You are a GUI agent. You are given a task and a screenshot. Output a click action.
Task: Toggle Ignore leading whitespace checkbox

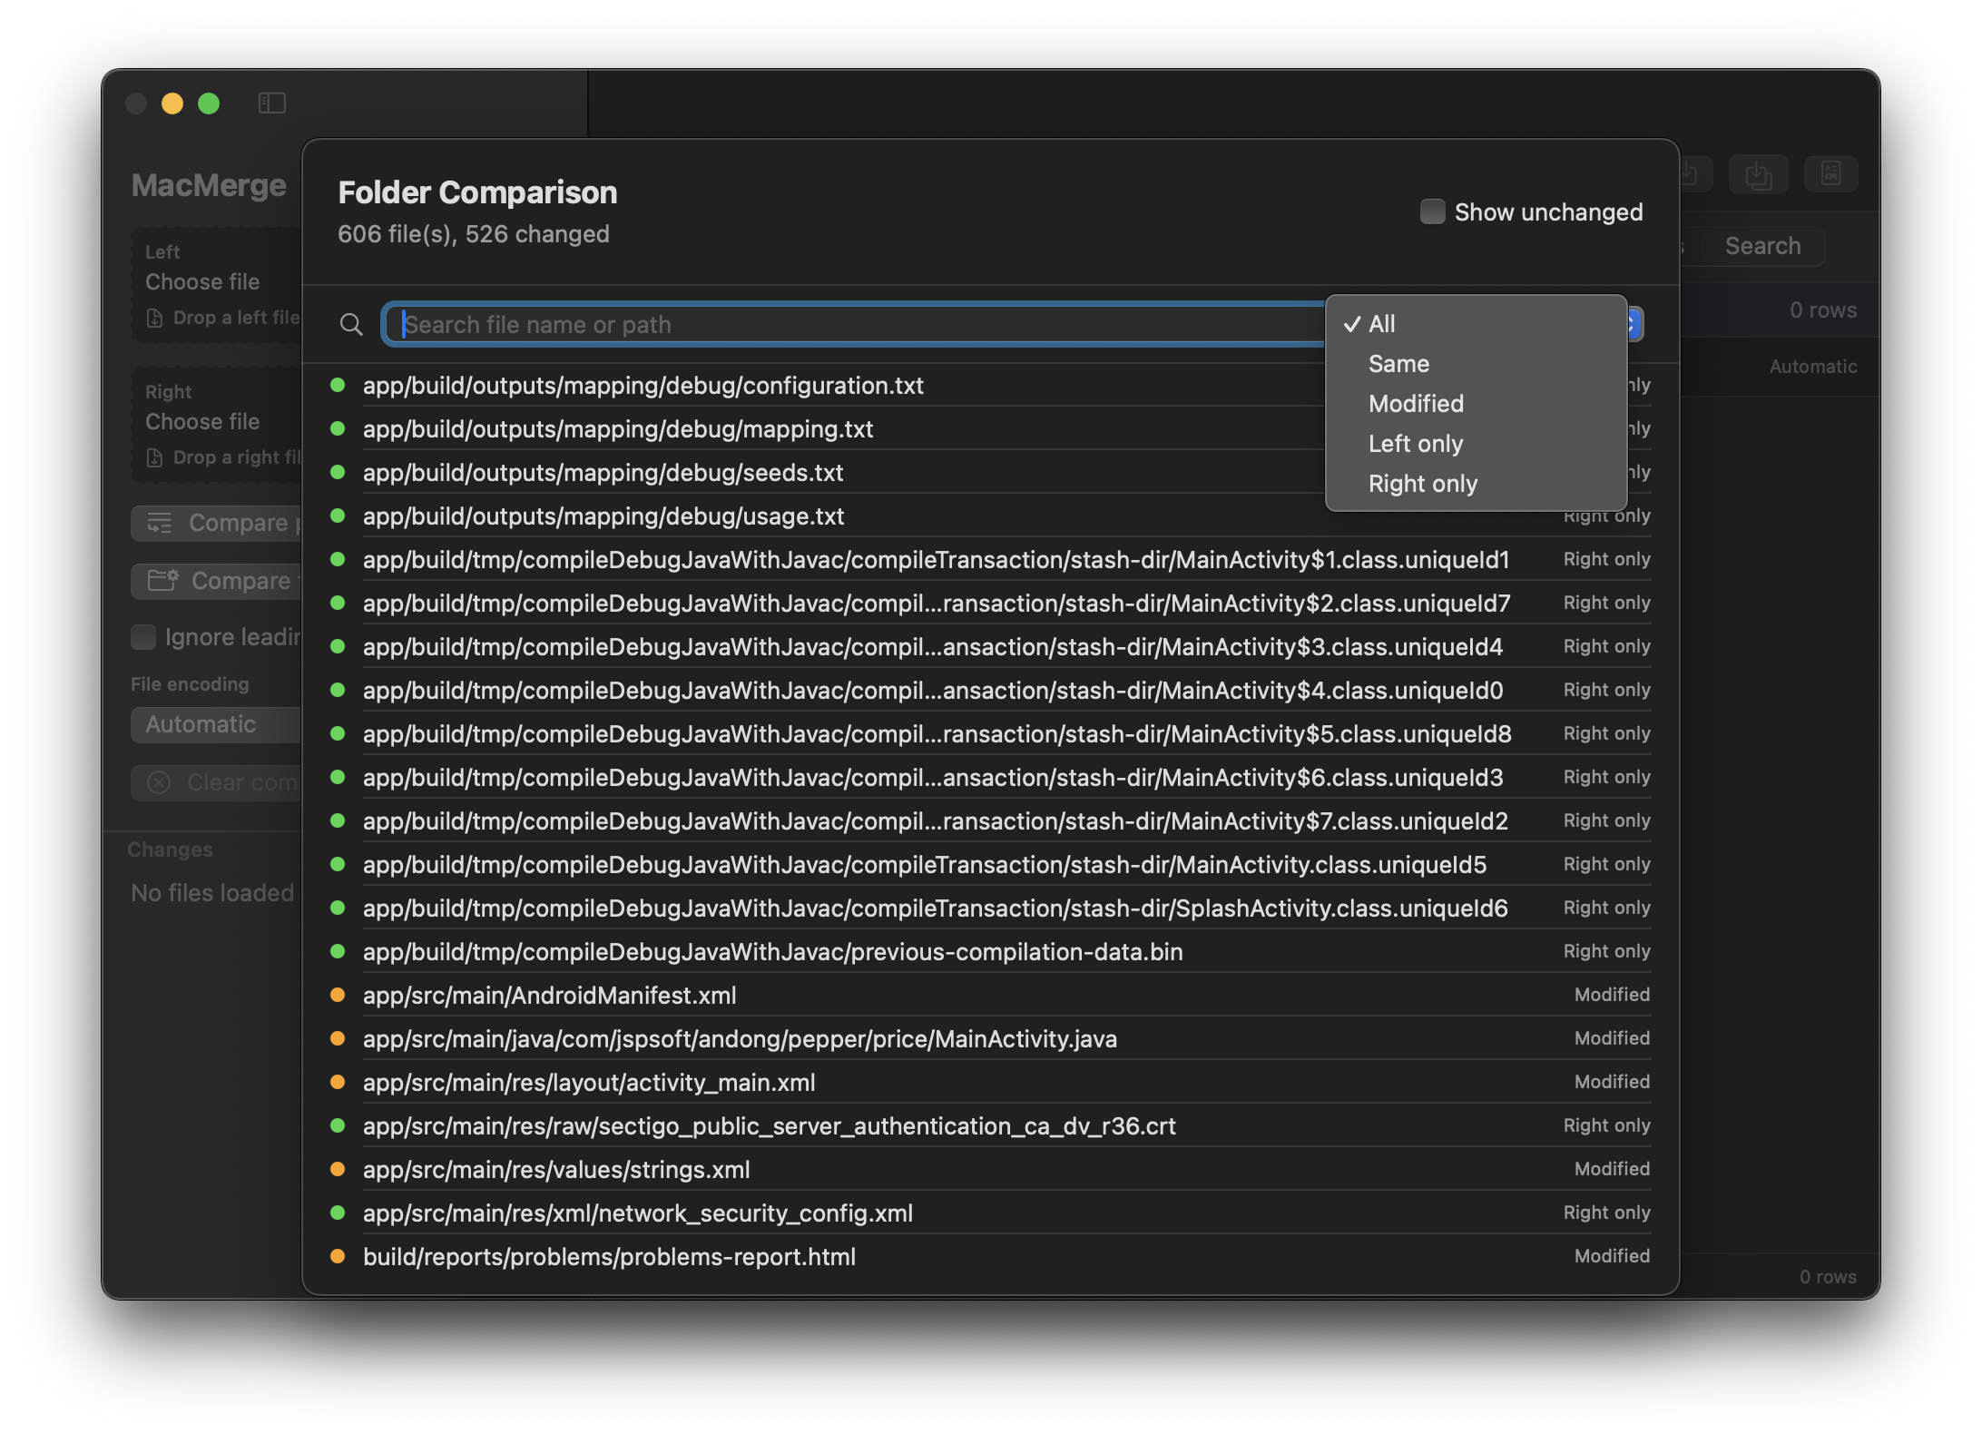coord(143,637)
